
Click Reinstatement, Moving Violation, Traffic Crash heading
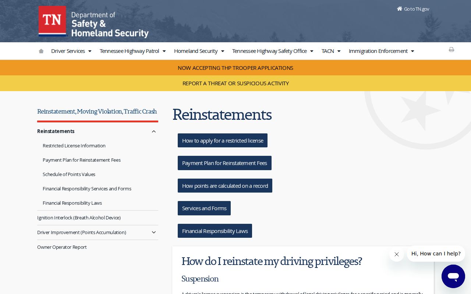tap(97, 111)
